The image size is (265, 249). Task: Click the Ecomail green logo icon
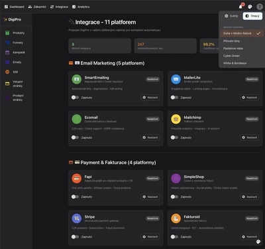[x=77, y=119]
